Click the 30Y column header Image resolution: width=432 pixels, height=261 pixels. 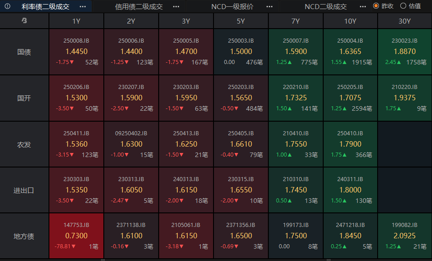coord(405,21)
